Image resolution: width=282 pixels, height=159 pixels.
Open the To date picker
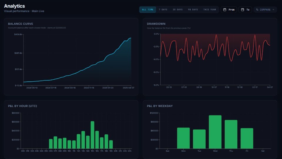(x=245, y=10)
